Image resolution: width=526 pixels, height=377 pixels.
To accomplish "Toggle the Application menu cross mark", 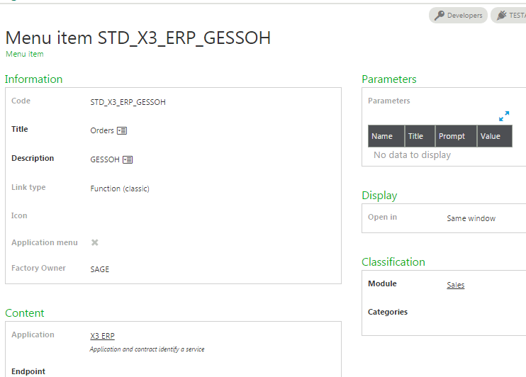I will coord(94,242).
